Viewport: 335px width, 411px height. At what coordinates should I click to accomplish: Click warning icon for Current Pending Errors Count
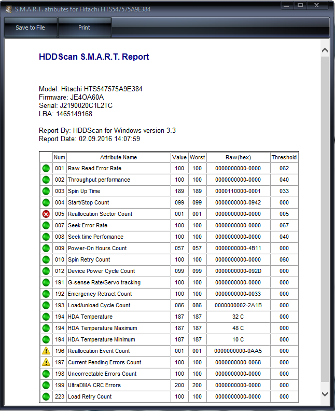(46, 362)
